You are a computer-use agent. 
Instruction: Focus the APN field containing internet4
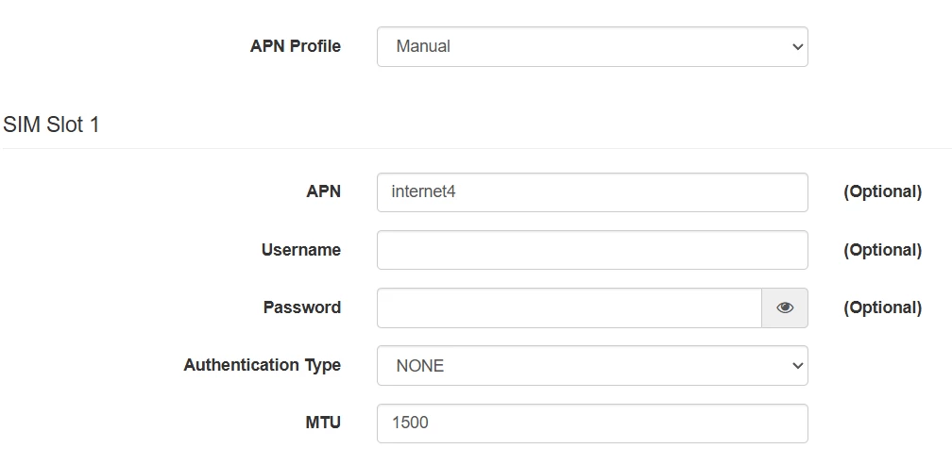pyautogui.click(x=591, y=192)
